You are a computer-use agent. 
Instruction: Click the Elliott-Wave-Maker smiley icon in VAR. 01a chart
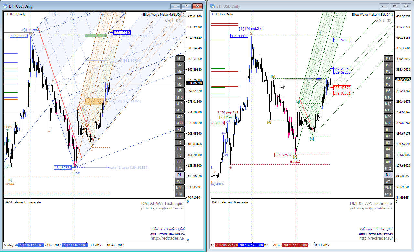182,15
